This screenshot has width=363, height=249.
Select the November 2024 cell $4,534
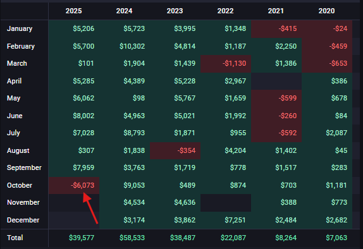pos(125,202)
